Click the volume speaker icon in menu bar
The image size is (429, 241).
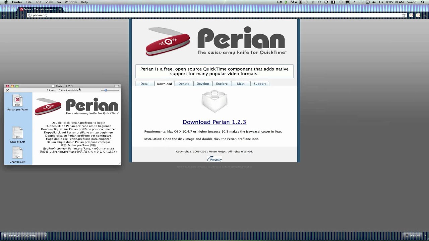coord(374,2)
